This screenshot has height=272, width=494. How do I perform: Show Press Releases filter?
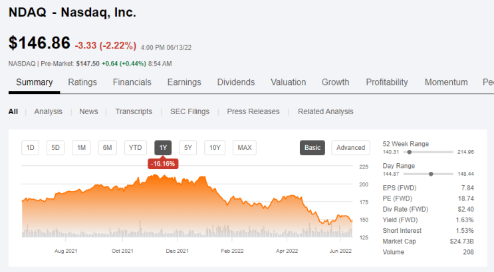tap(253, 111)
